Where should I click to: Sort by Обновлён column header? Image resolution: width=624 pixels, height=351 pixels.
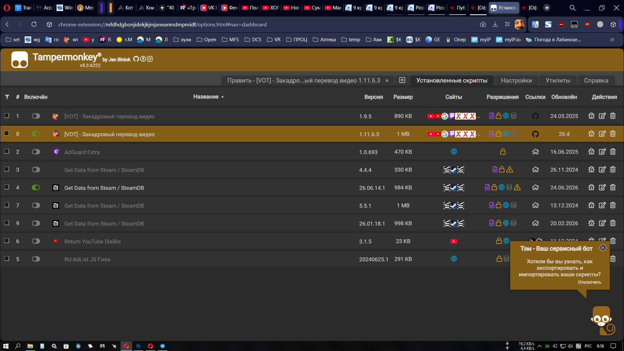564,97
